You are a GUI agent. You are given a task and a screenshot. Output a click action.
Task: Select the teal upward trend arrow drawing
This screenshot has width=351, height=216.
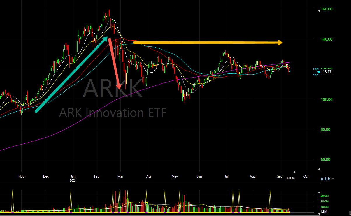tap(71, 74)
